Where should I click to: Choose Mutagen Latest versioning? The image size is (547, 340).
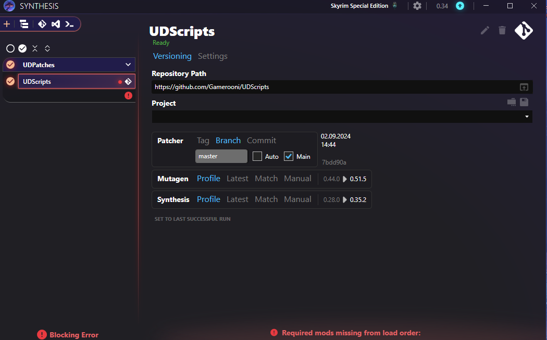[238, 179]
